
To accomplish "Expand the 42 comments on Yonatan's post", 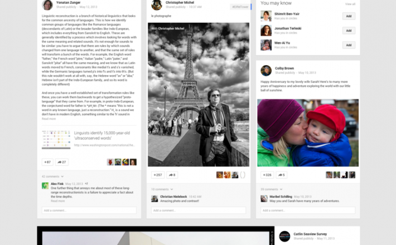I will tap(51, 176).
